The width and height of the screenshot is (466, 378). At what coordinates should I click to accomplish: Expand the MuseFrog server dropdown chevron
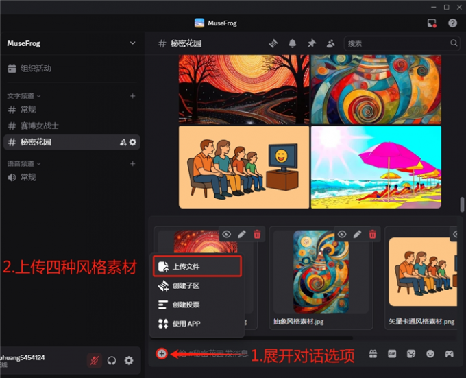[x=132, y=43]
